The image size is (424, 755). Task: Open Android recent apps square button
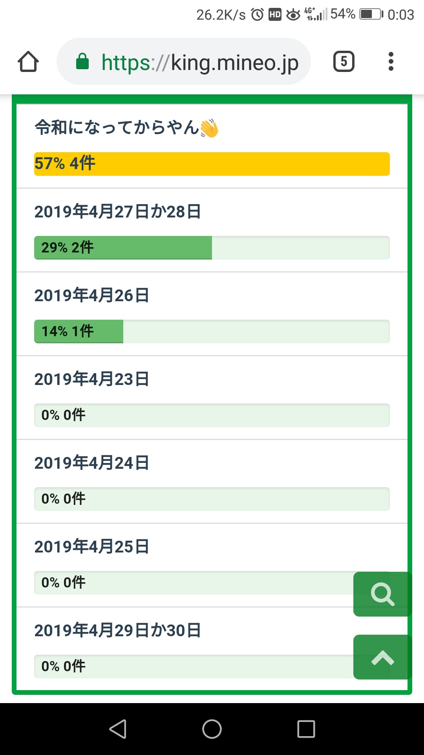point(306,729)
